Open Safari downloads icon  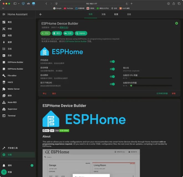168,4
